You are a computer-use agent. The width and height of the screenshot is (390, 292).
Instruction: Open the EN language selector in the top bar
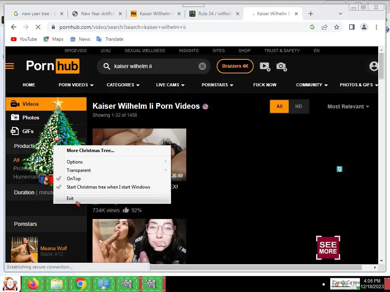tap(316, 51)
